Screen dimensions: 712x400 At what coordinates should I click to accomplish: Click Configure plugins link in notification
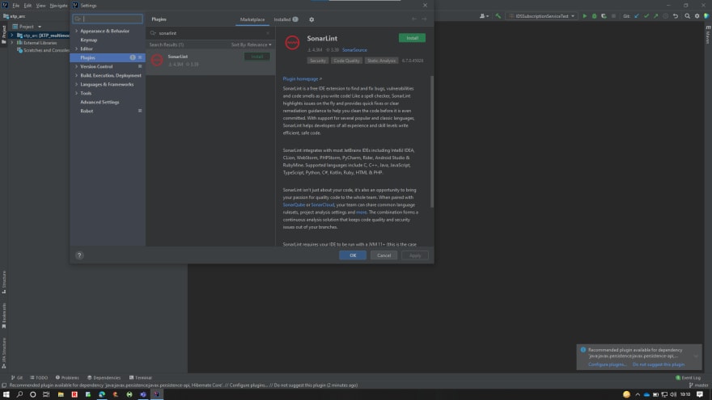pyautogui.click(x=607, y=364)
